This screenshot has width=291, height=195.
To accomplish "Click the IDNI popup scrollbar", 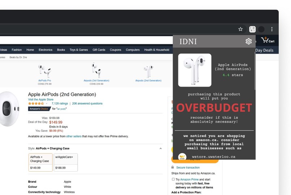I will [255, 70].
